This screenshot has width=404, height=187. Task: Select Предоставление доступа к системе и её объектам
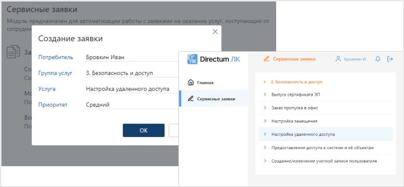point(326,148)
